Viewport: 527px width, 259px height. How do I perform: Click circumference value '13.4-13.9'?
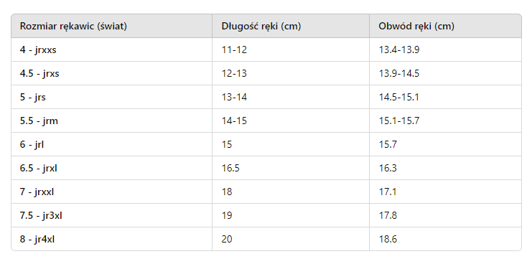point(399,50)
